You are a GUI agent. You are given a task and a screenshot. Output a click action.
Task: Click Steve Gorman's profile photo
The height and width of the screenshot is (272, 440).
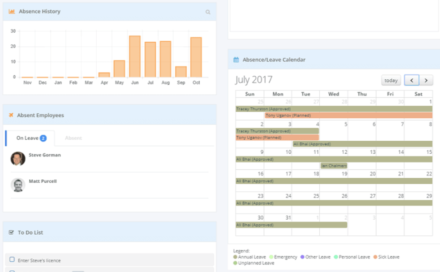coord(18,159)
